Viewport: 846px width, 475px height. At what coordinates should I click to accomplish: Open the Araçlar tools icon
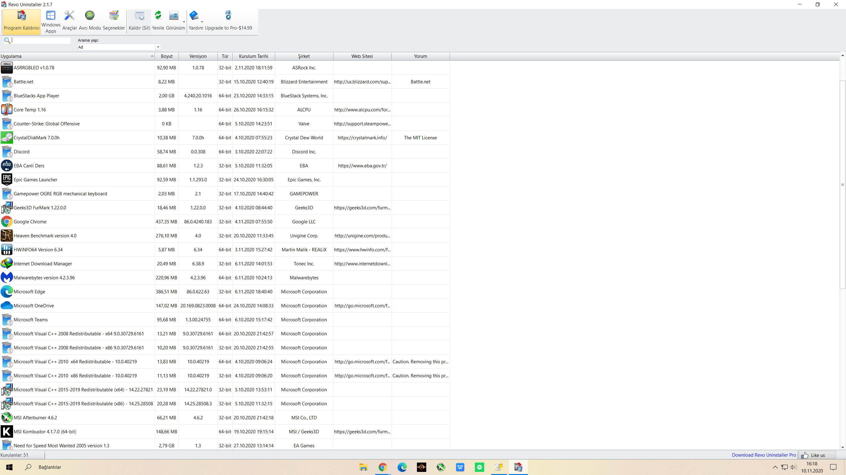tap(69, 20)
